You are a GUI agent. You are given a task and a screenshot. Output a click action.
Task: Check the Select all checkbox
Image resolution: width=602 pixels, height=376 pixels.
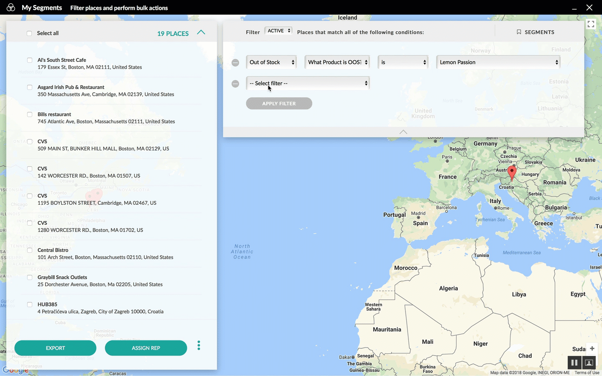29,33
